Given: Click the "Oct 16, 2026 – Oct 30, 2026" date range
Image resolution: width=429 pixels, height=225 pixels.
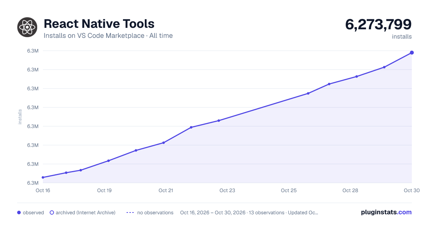Looking at the screenshot, I should pos(213,212).
